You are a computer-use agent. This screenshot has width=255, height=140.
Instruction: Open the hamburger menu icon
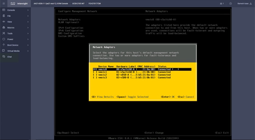pyautogui.click(x=4, y=3)
